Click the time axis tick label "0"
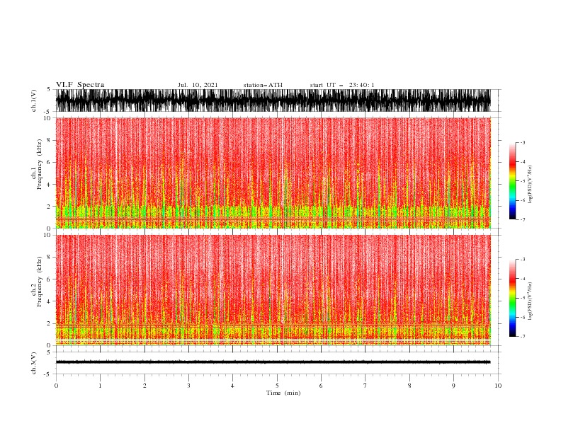This screenshot has width=561, height=433. point(56,386)
